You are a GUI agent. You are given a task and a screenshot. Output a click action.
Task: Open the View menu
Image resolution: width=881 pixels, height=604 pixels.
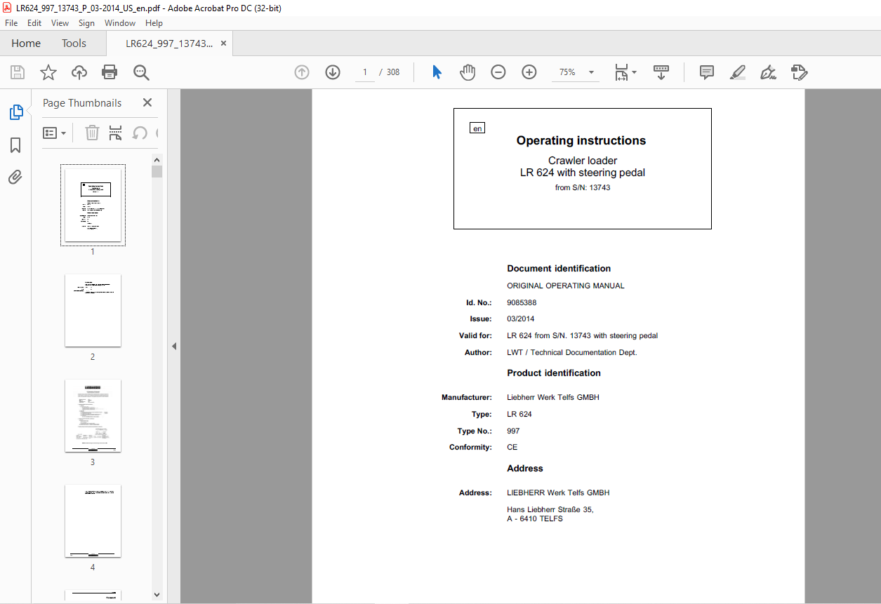click(x=60, y=23)
